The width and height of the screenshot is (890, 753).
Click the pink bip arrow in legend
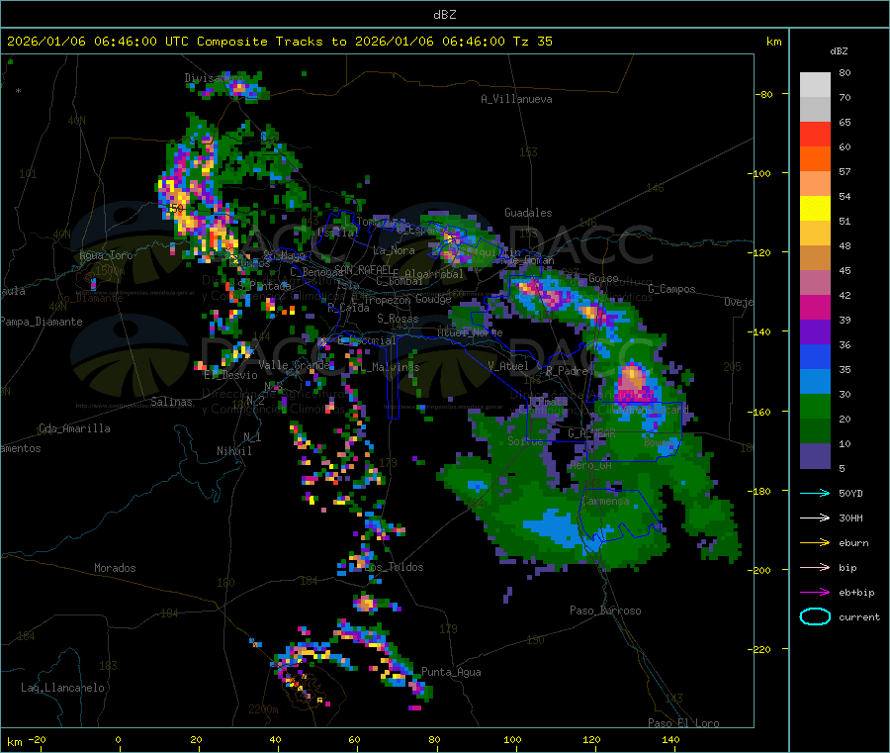pos(815,567)
